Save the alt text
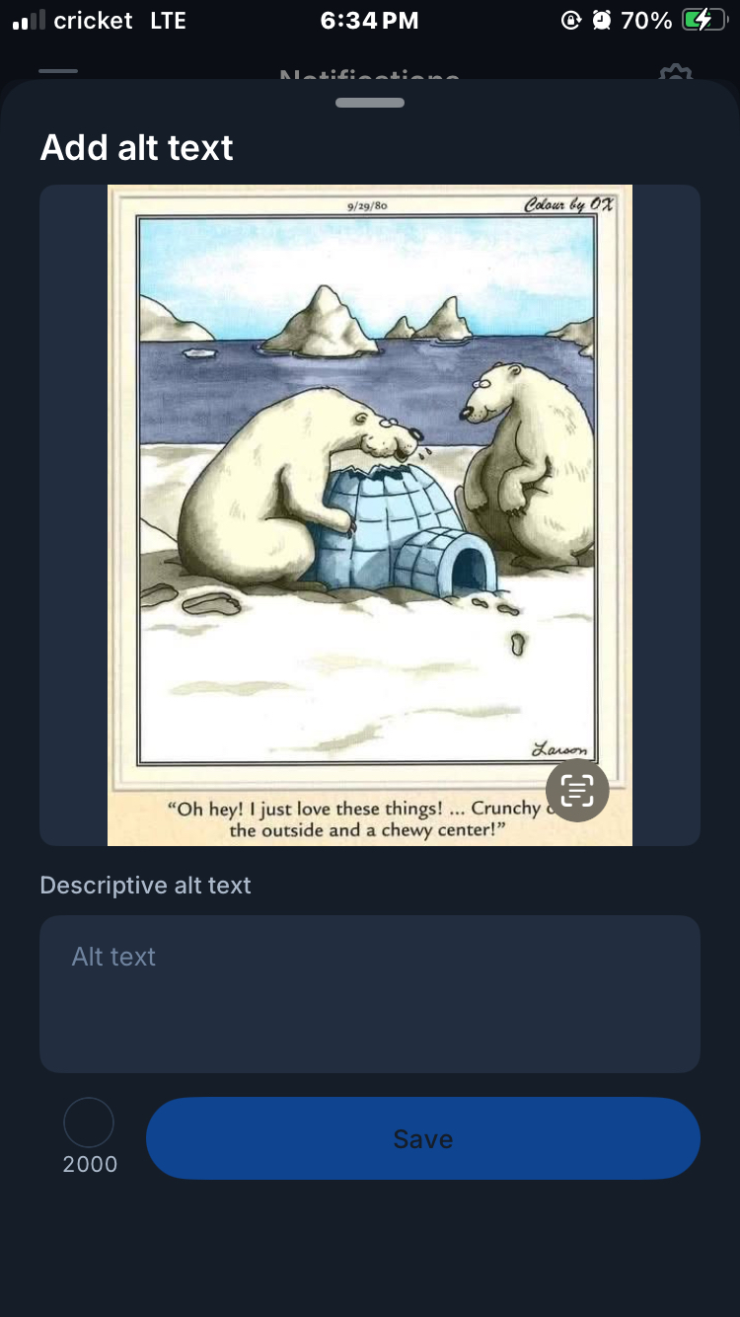This screenshot has width=740, height=1317. pyautogui.click(x=423, y=1138)
